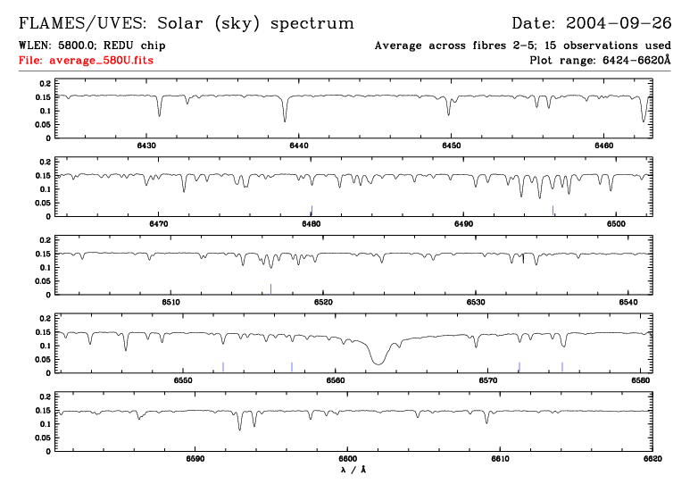The height and width of the screenshot is (484, 698).
Task: Click the 6460 wavelength axis label
Action: click(x=604, y=146)
